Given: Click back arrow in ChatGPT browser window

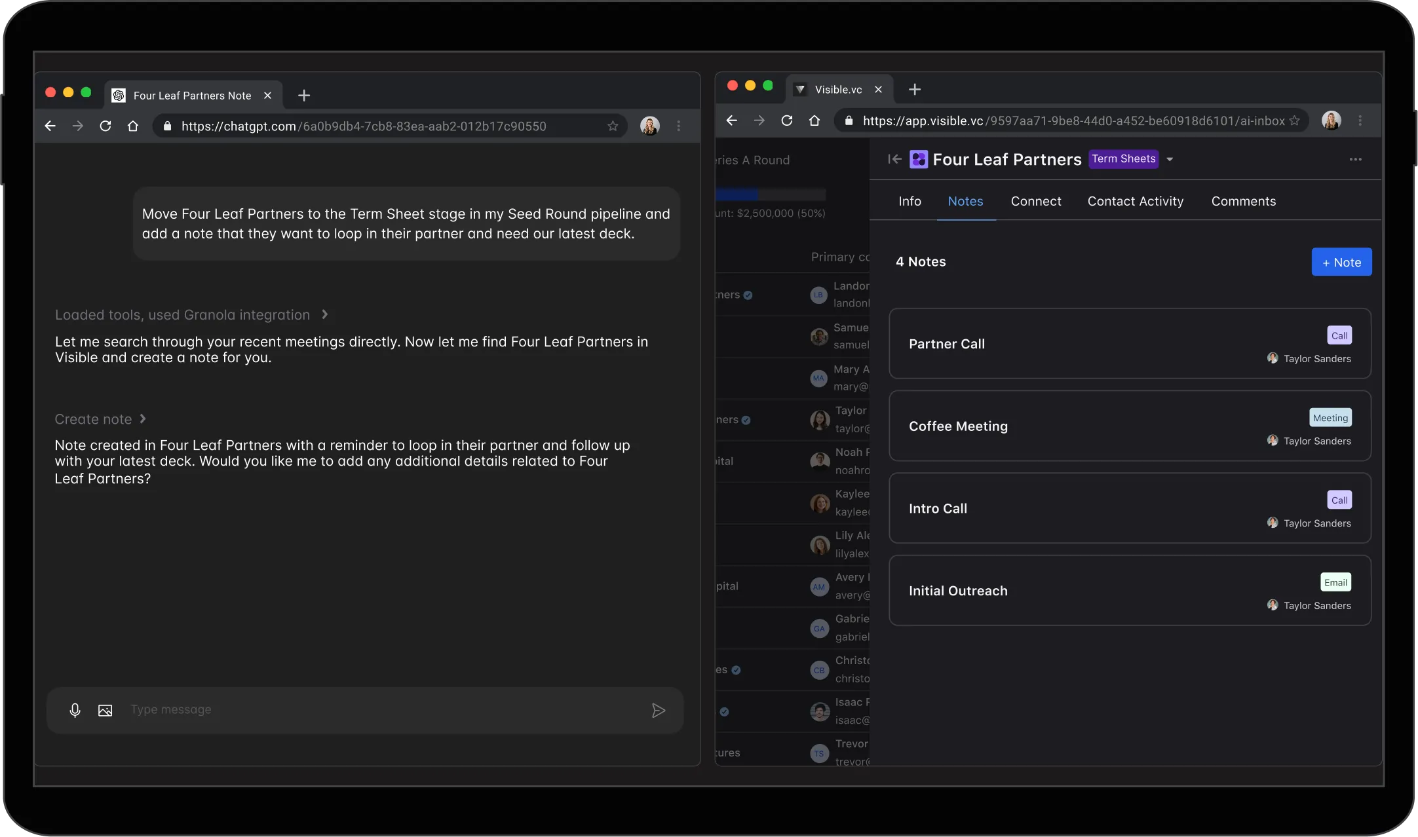Looking at the screenshot, I should point(50,126).
